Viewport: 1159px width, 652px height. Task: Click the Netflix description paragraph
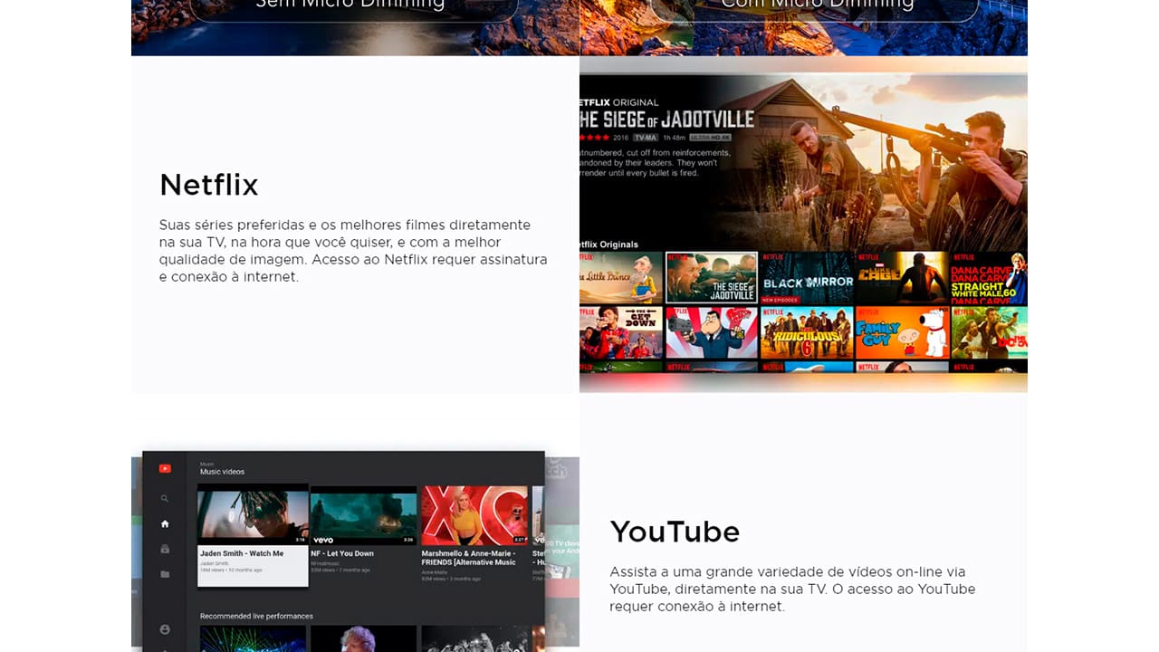(353, 251)
